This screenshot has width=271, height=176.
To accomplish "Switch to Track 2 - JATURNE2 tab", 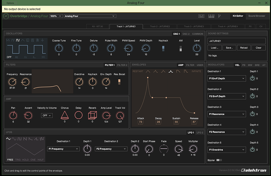I will [x=160, y=26].
